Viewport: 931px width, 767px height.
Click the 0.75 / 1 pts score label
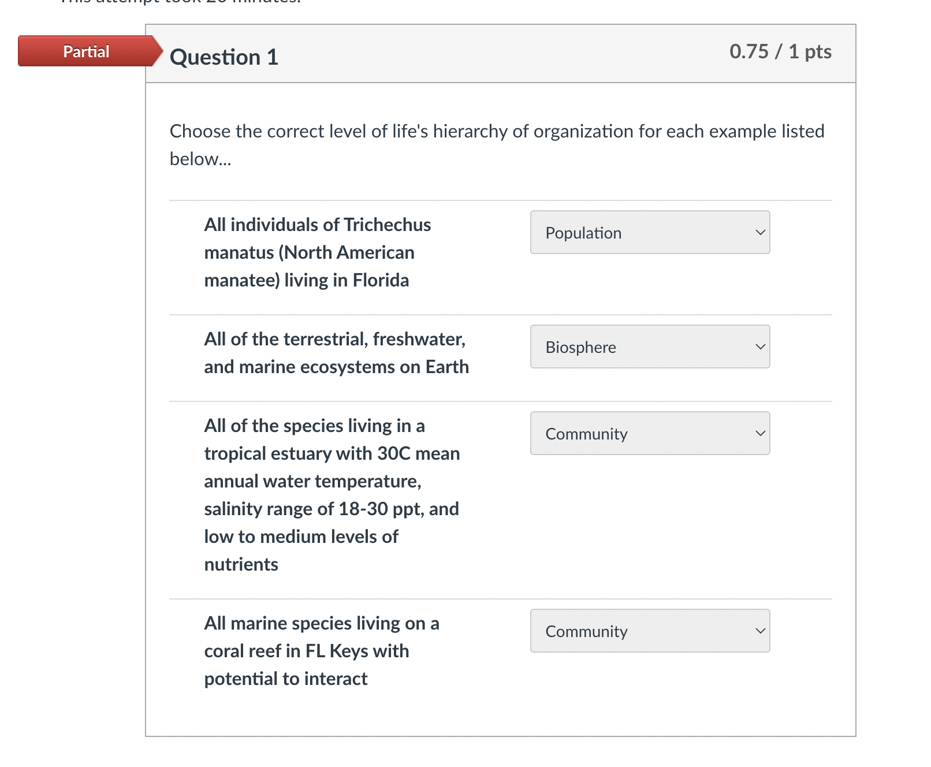[x=780, y=52]
